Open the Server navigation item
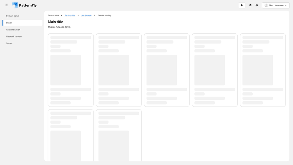 click(9, 44)
